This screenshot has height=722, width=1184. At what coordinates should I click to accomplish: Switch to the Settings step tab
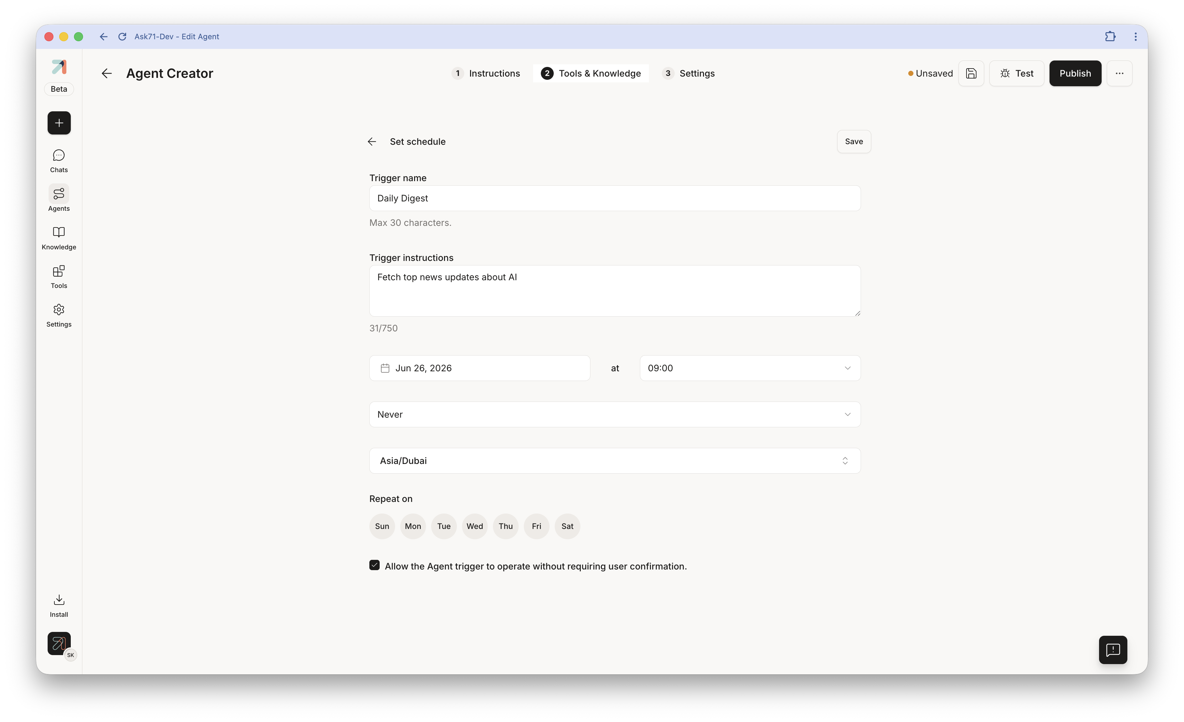[x=688, y=73]
